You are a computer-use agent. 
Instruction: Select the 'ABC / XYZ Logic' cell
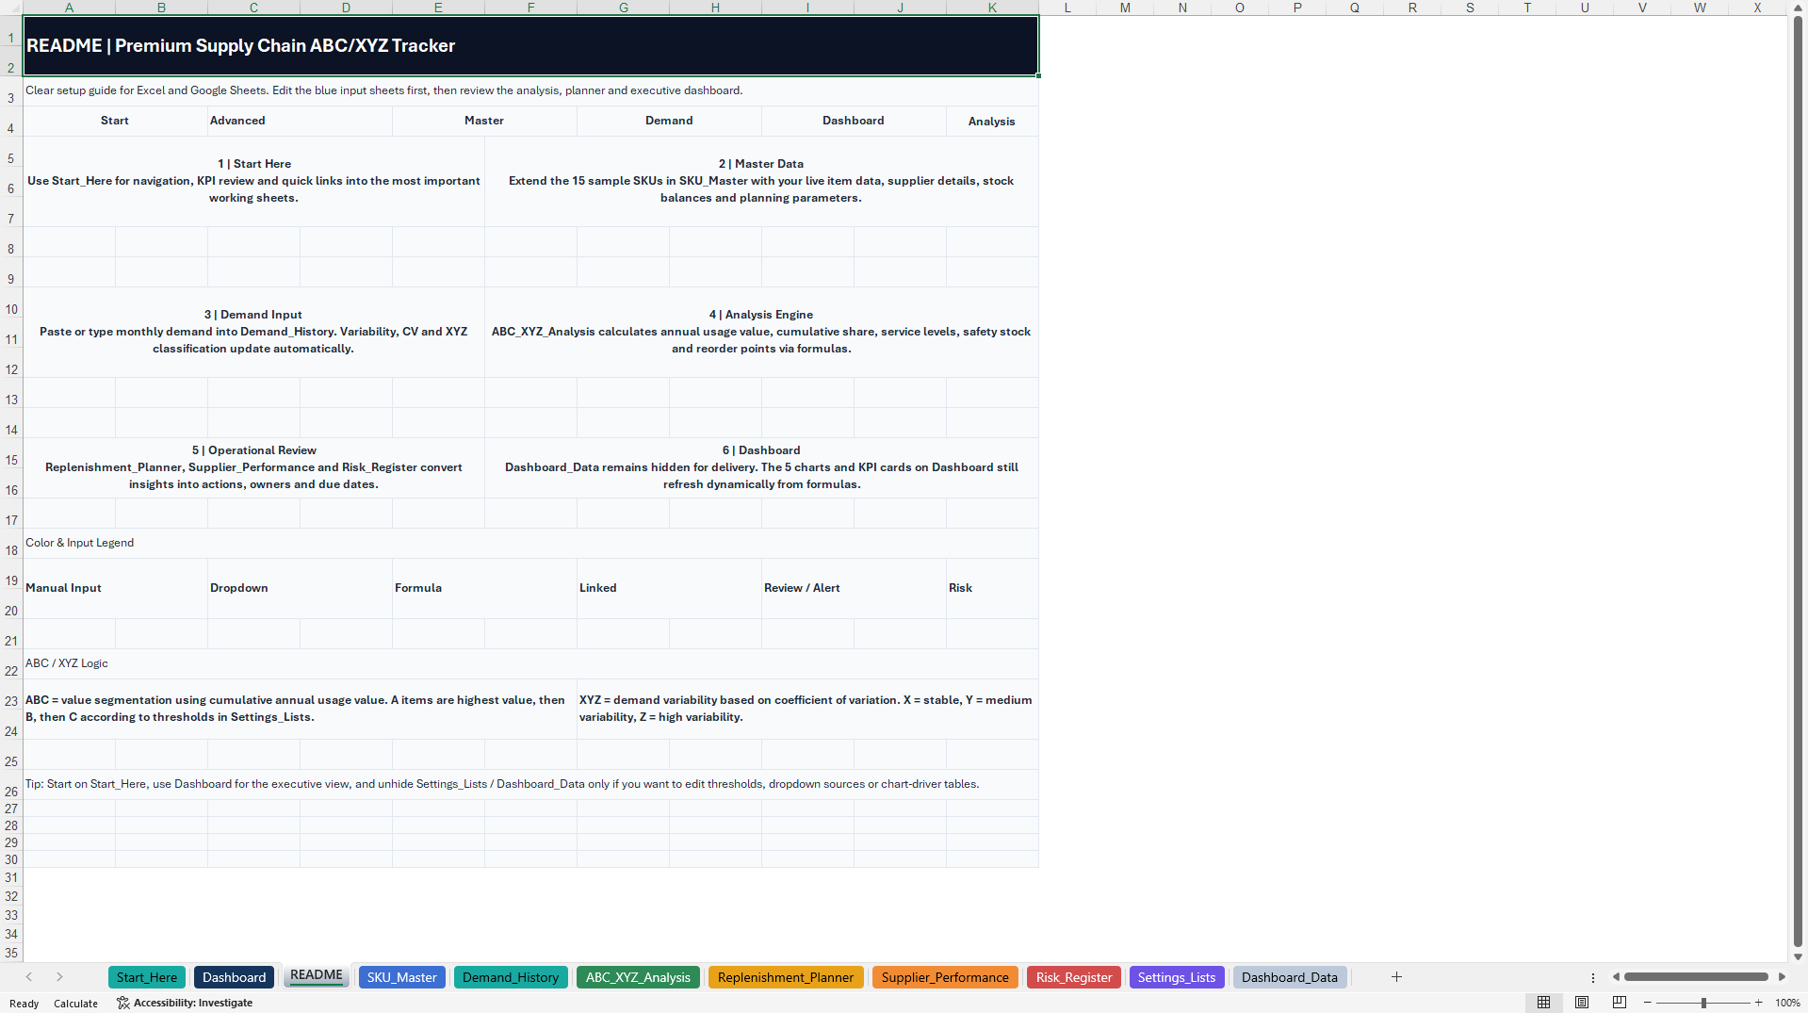click(530, 663)
